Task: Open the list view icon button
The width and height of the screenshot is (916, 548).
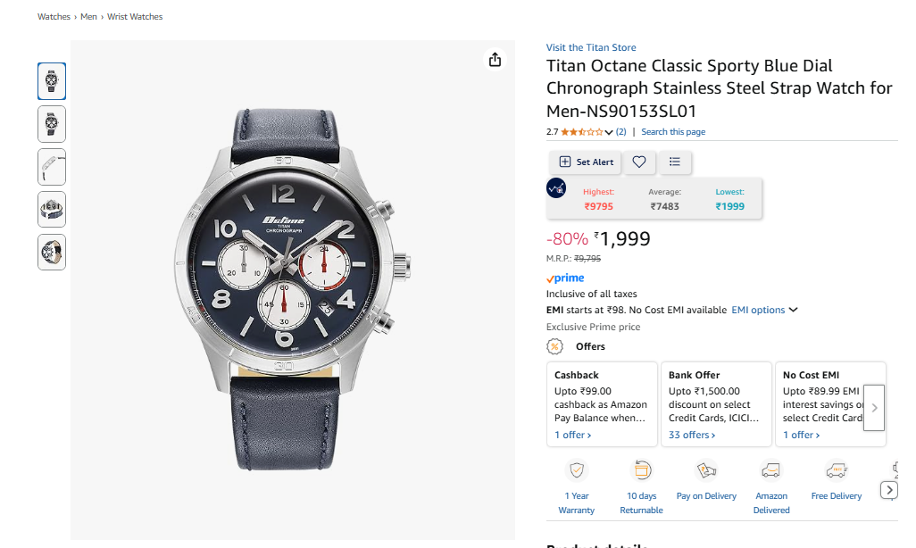Action: (675, 162)
